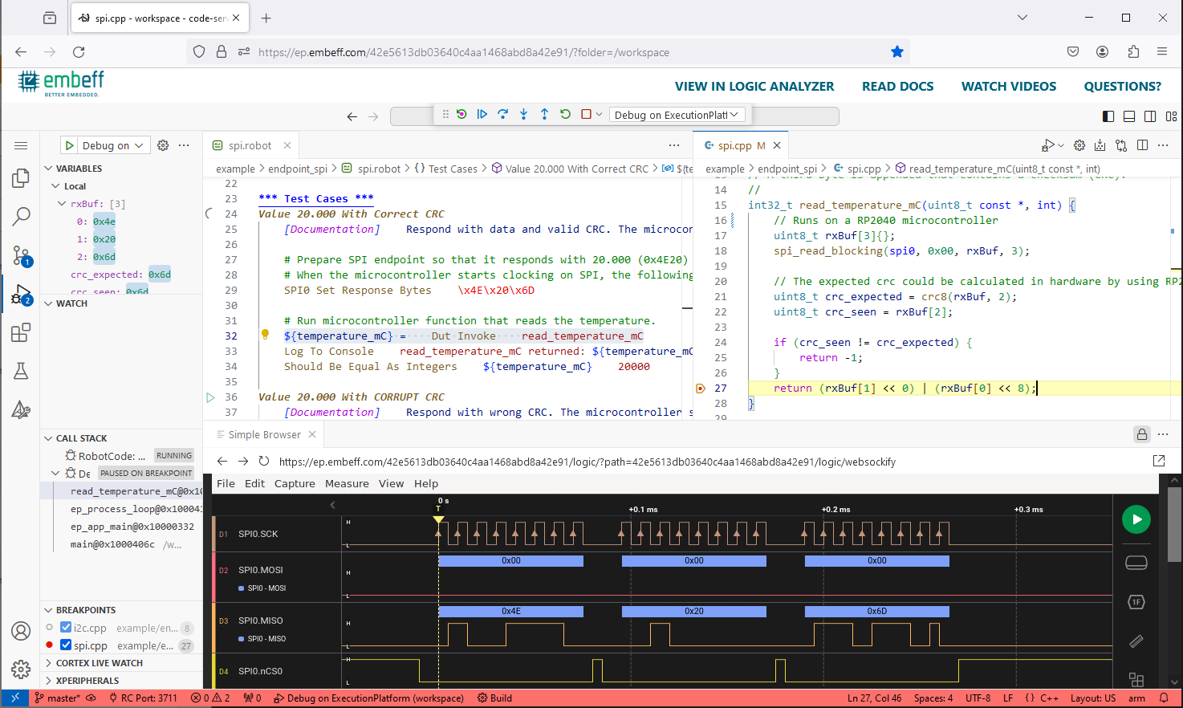
Task: Open the Source Control view in the activity bar
Action: 21,255
